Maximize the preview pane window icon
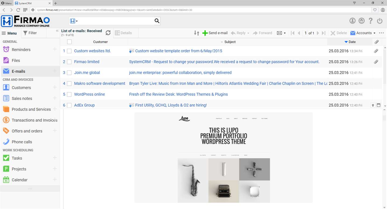Viewport: 387px width, 209px height. tap(379, 105)
